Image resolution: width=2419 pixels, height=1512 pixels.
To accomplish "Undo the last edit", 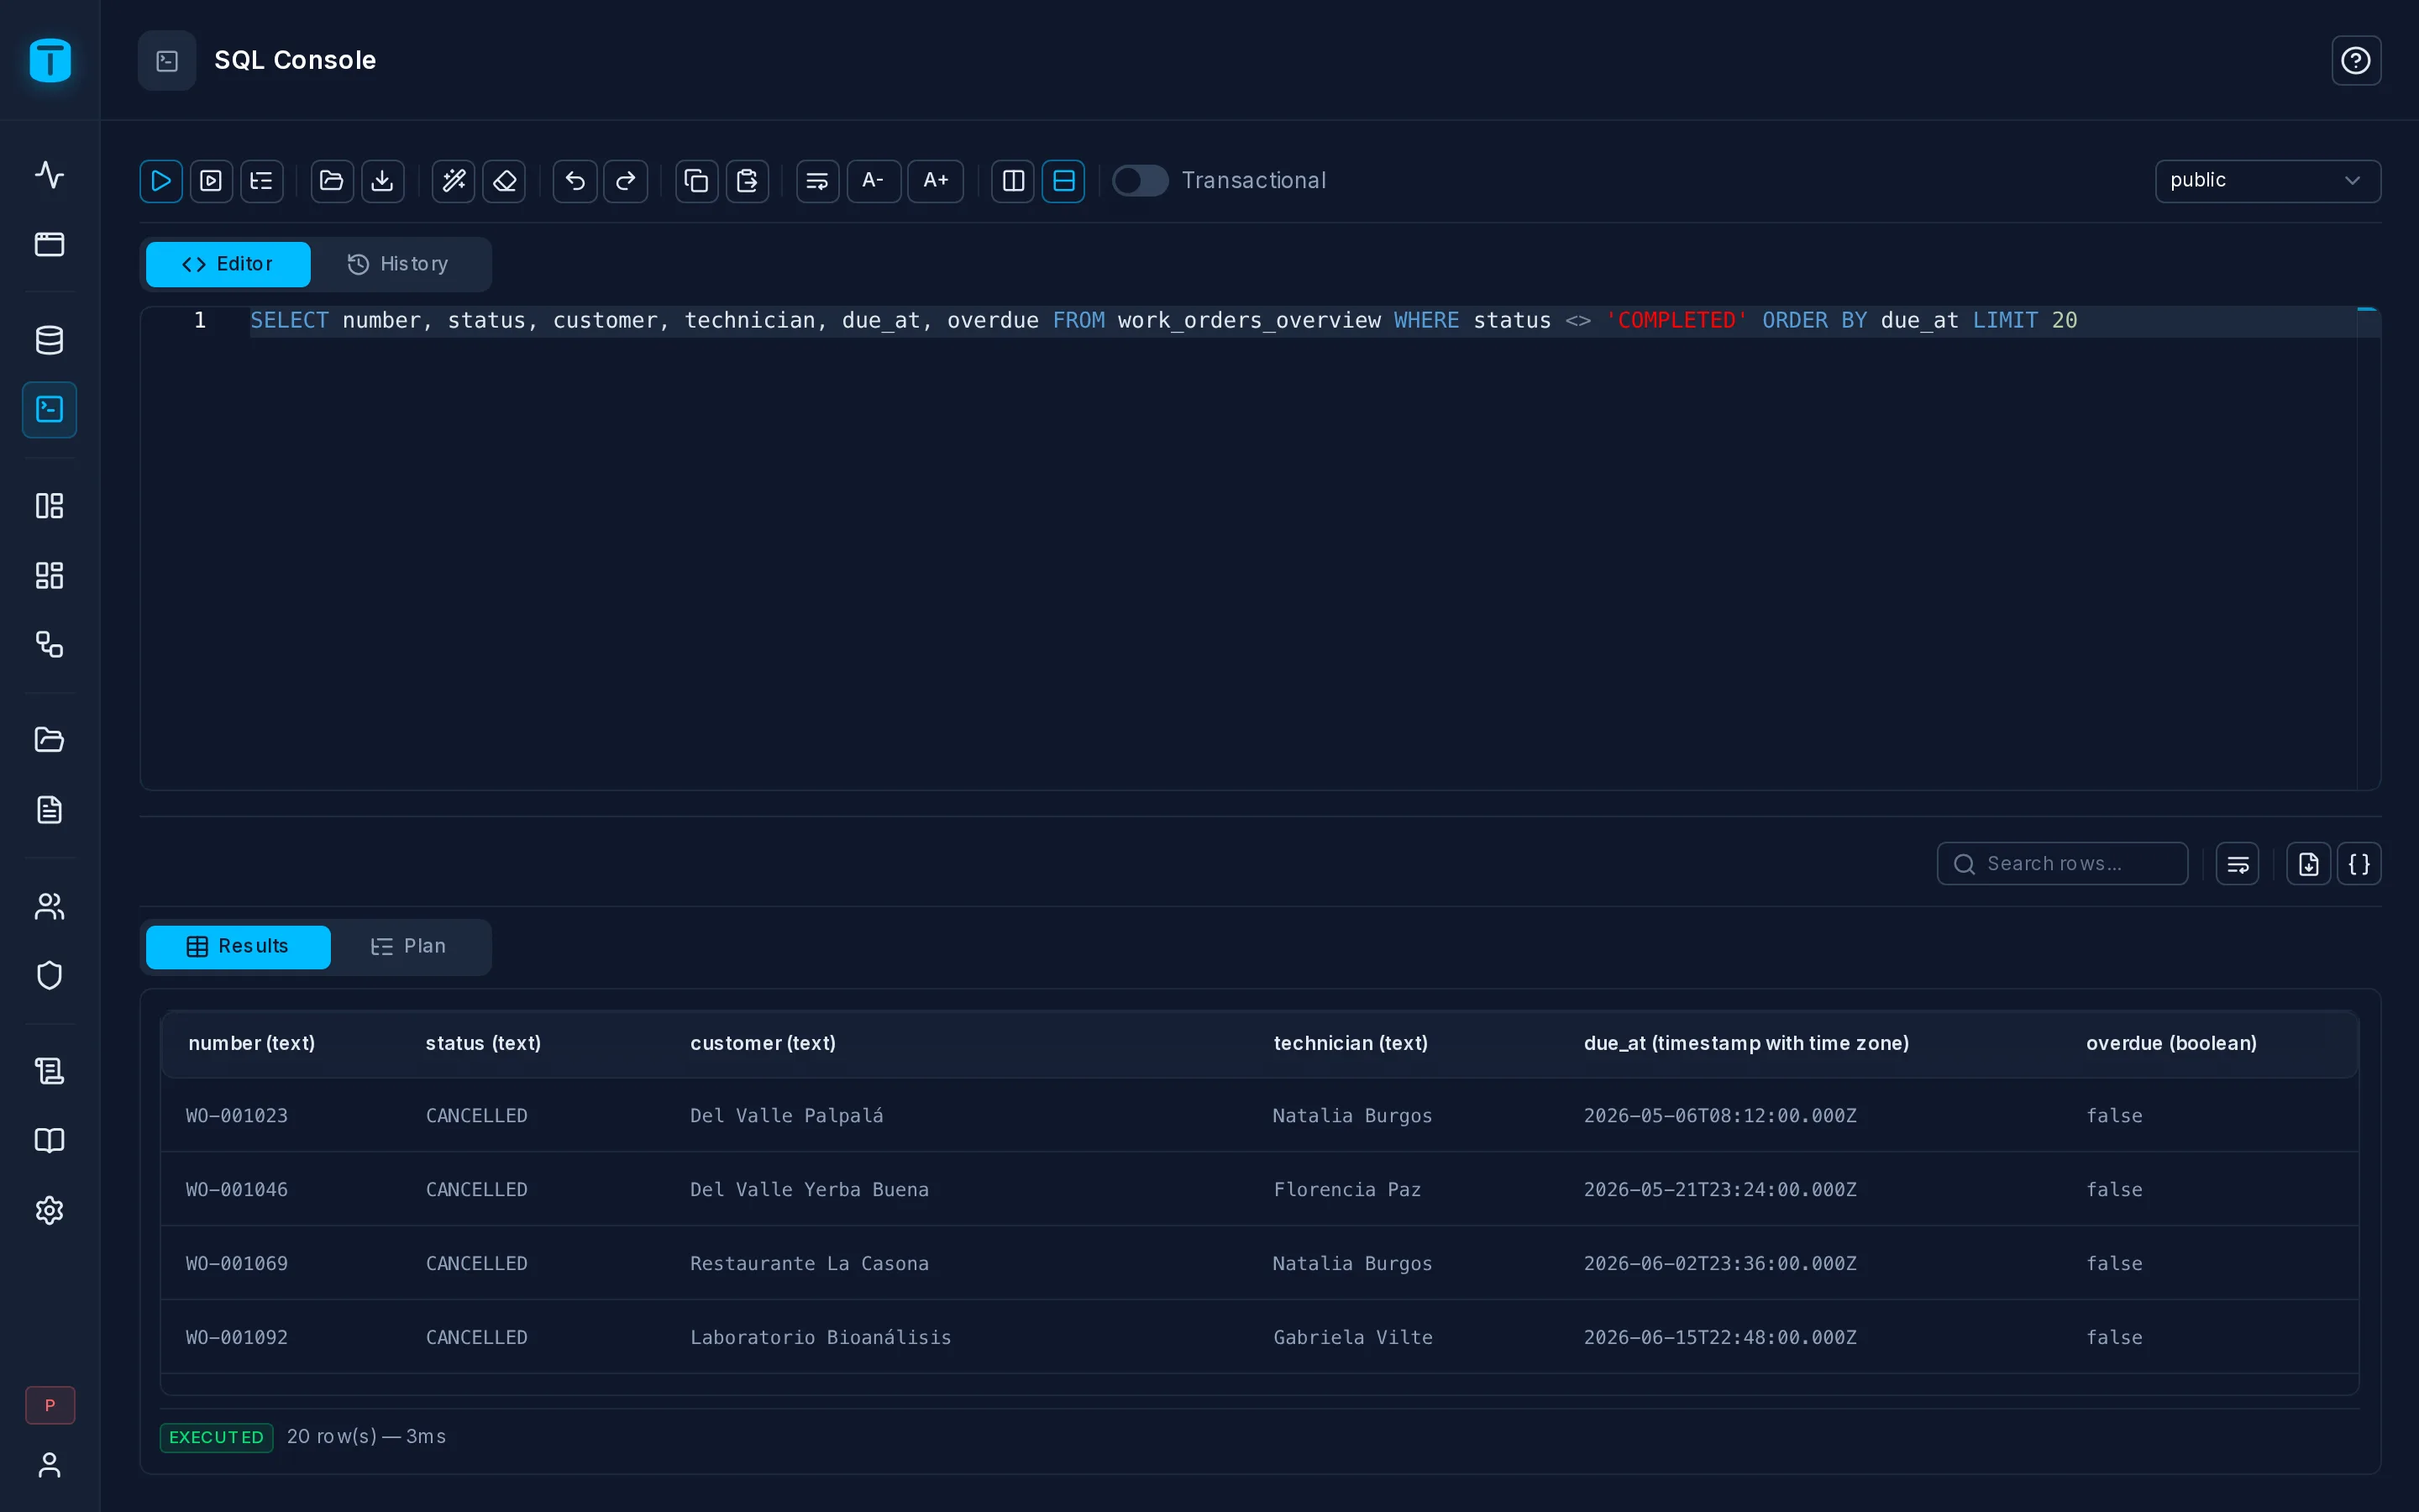I will (575, 181).
